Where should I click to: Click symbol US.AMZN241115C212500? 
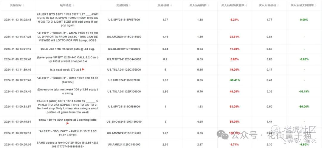[124, 133]
